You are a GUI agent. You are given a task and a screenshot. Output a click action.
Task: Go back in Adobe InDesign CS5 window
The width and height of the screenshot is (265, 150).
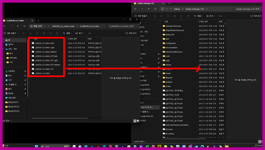point(136,9)
